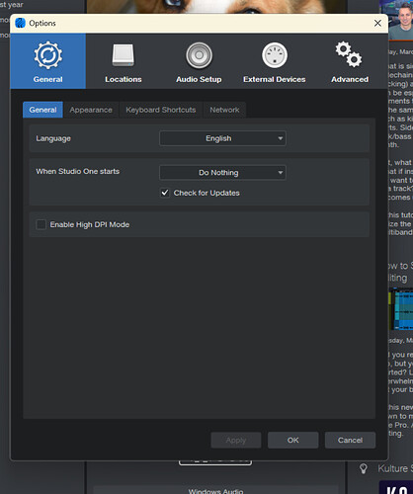Click the Cancel button
Screen dimensions: 413x494
pos(350,440)
